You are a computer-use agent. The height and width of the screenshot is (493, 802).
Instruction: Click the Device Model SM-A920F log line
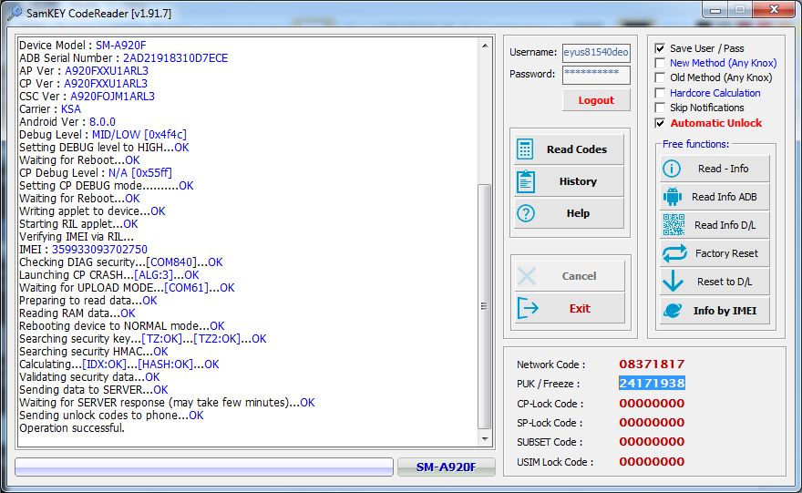tap(82, 46)
